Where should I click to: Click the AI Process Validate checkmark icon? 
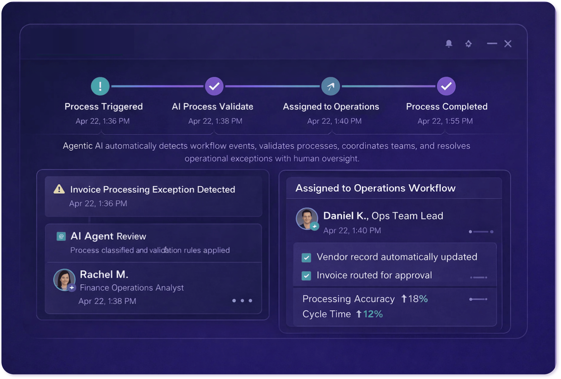(x=214, y=86)
